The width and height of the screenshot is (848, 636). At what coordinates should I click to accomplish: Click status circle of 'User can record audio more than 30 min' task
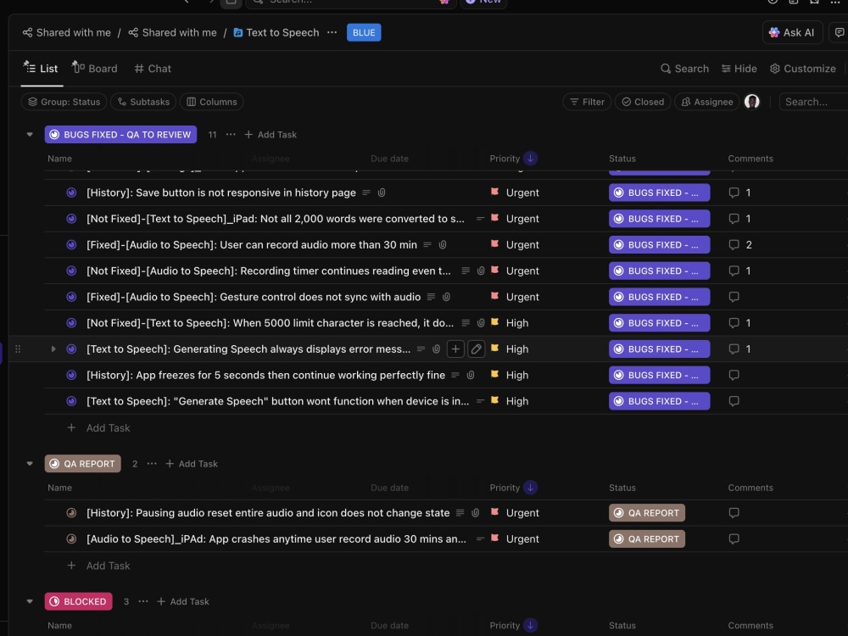pos(71,244)
